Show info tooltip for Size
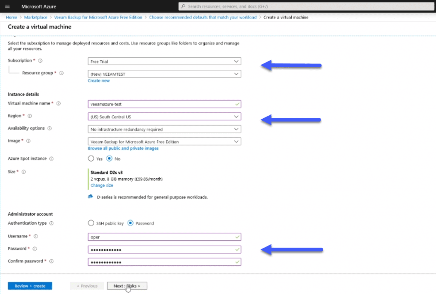This screenshot has width=436, height=294. pyautogui.click(x=24, y=172)
